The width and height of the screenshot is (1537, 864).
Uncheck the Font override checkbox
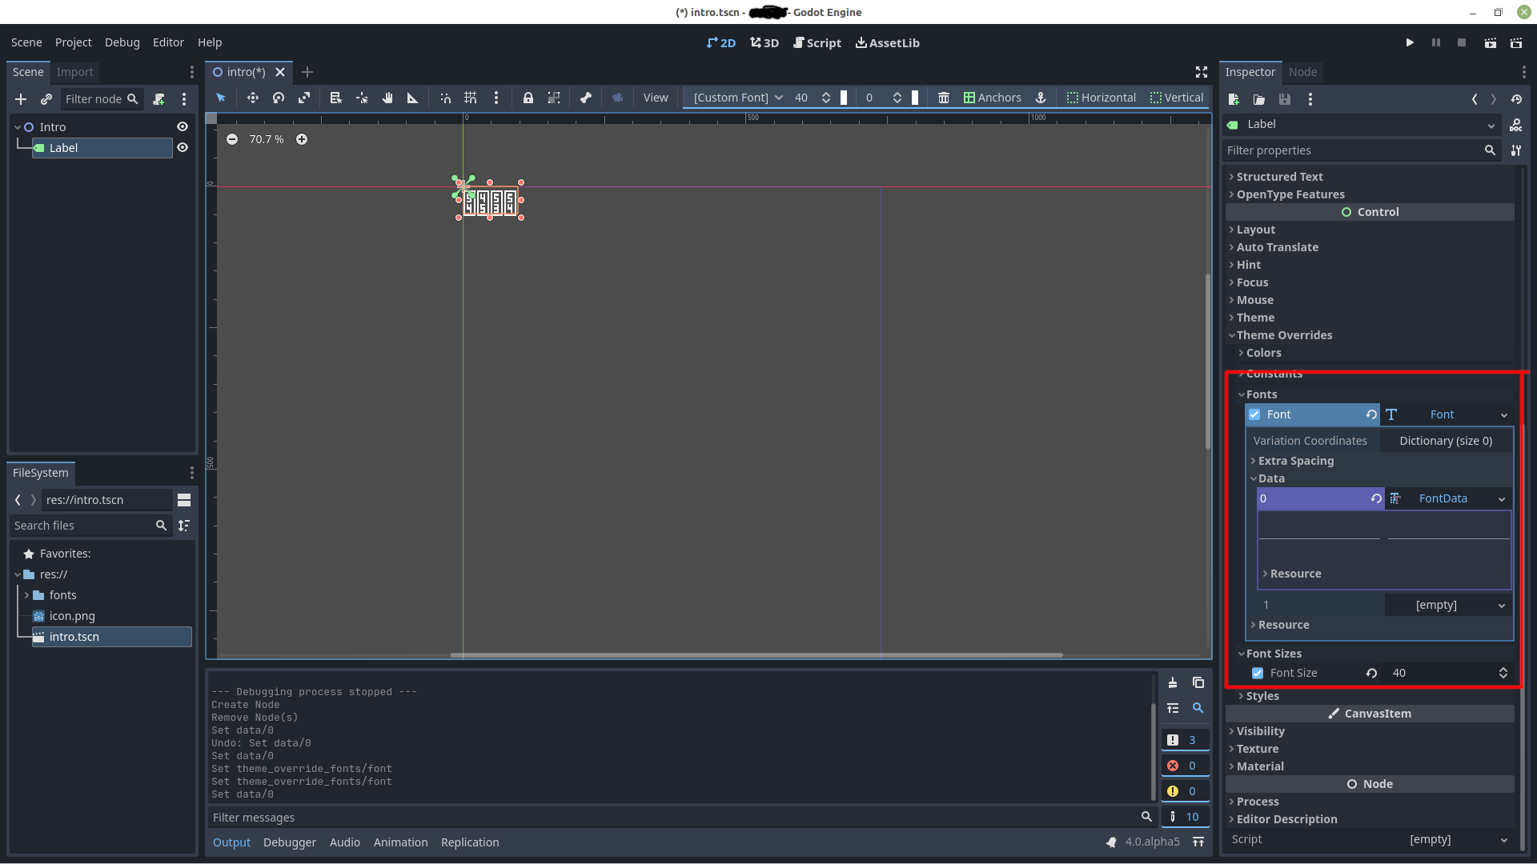[x=1254, y=414]
